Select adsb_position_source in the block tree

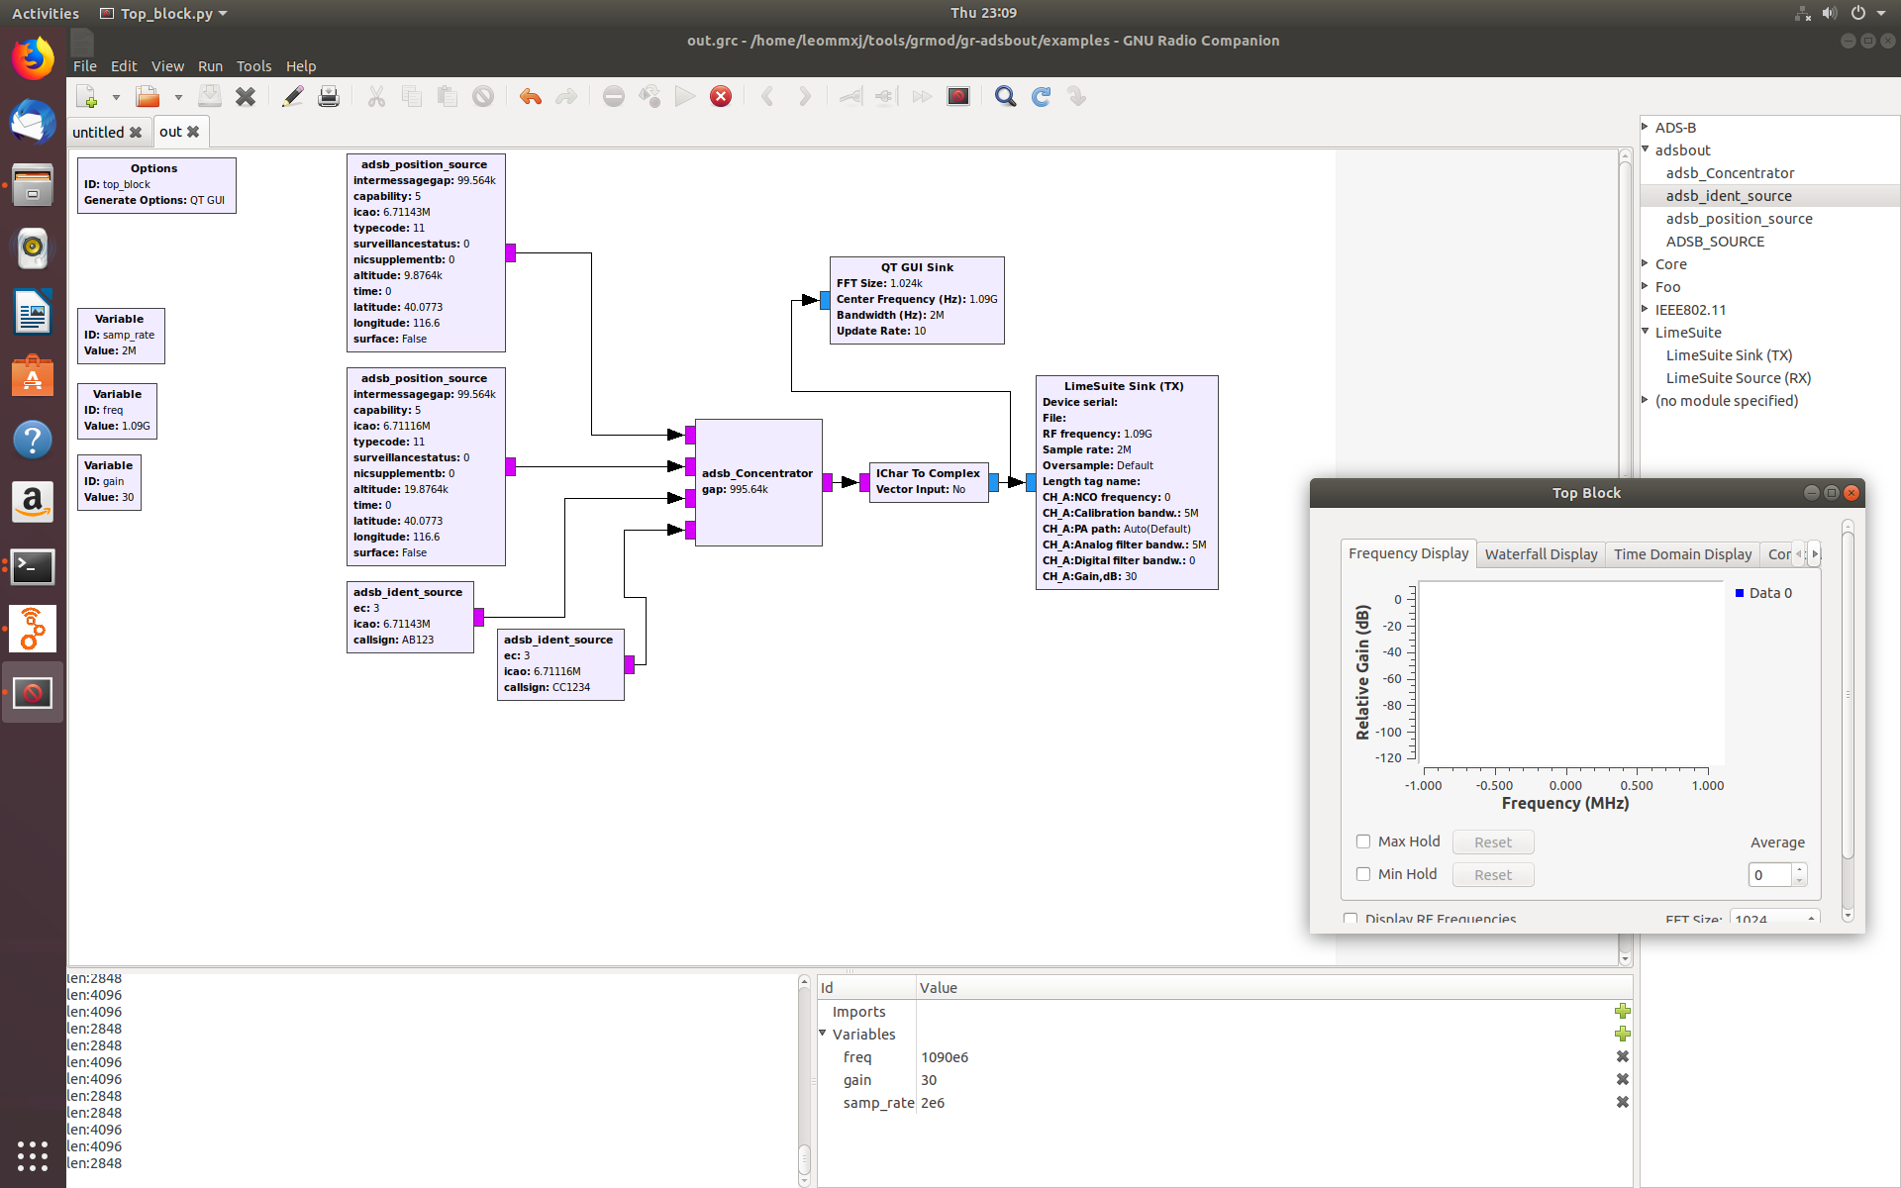click(x=1739, y=219)
